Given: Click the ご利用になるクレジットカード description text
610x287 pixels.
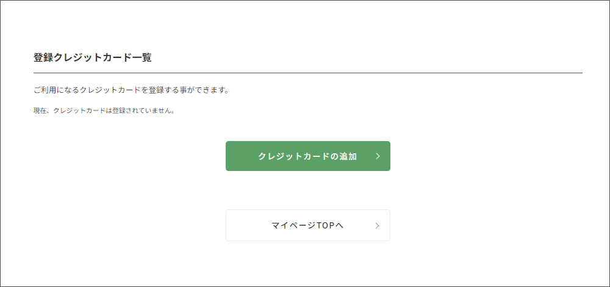Looking at the screenshot, I should (x=131, y=90).
